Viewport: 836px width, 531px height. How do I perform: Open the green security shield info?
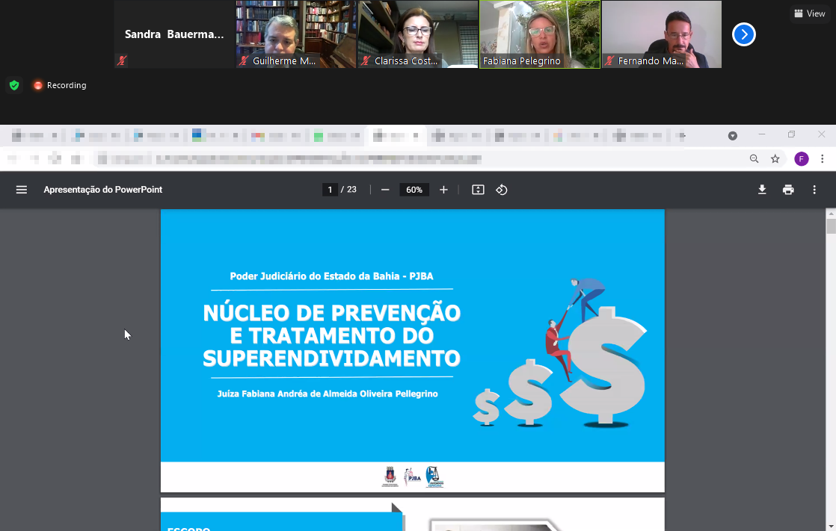pyautogui.click(x=14, y=85)
